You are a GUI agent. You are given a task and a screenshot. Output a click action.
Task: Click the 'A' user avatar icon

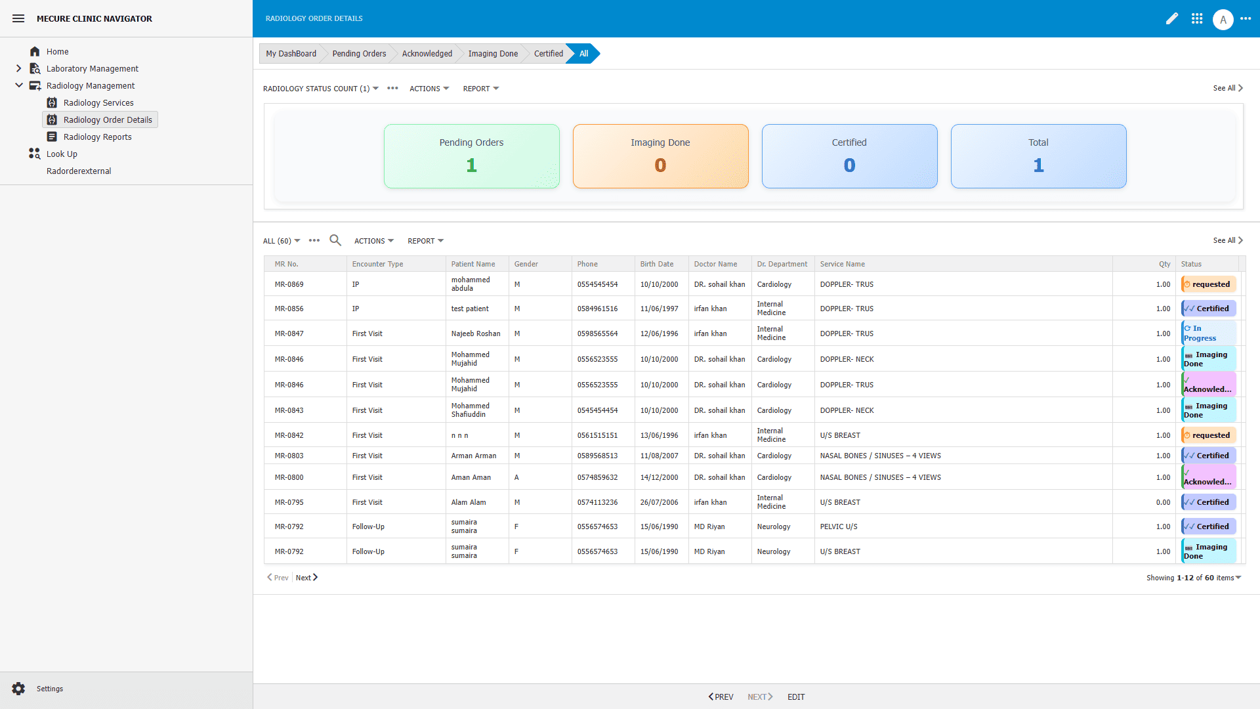tap(1223, 18)
